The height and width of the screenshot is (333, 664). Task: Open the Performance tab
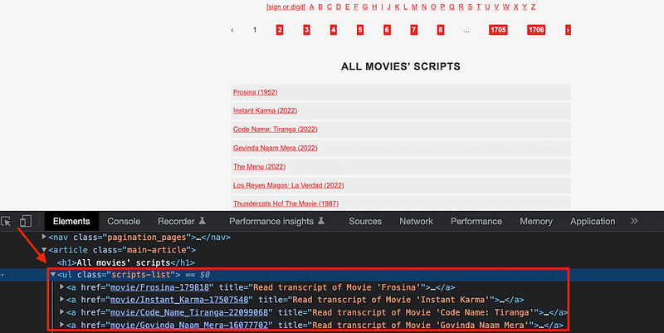(x=476, y=221)
